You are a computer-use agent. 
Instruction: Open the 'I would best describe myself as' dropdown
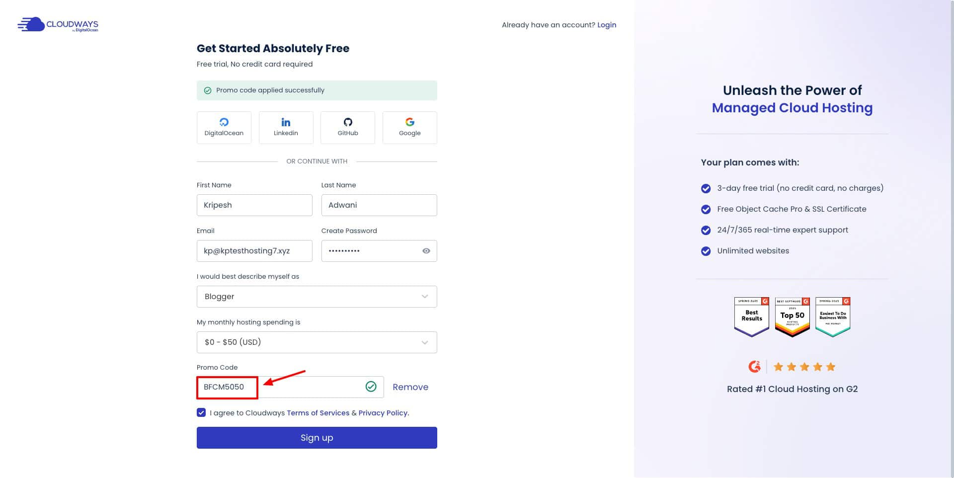(317, 297)
